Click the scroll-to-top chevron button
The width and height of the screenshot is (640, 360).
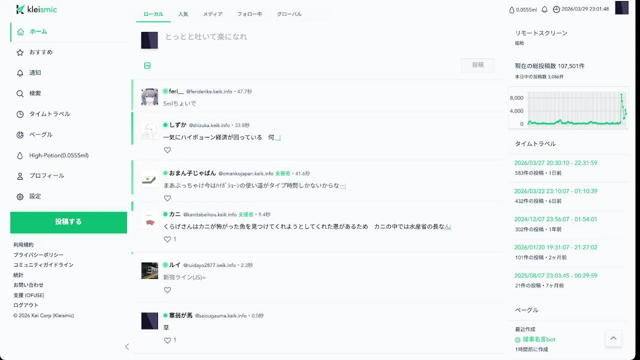pos(613,338)
